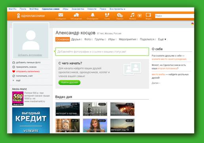Viewport: 204px width, 143px height.
Task: Click Далее link in О себе
Action: click(156, 83)
